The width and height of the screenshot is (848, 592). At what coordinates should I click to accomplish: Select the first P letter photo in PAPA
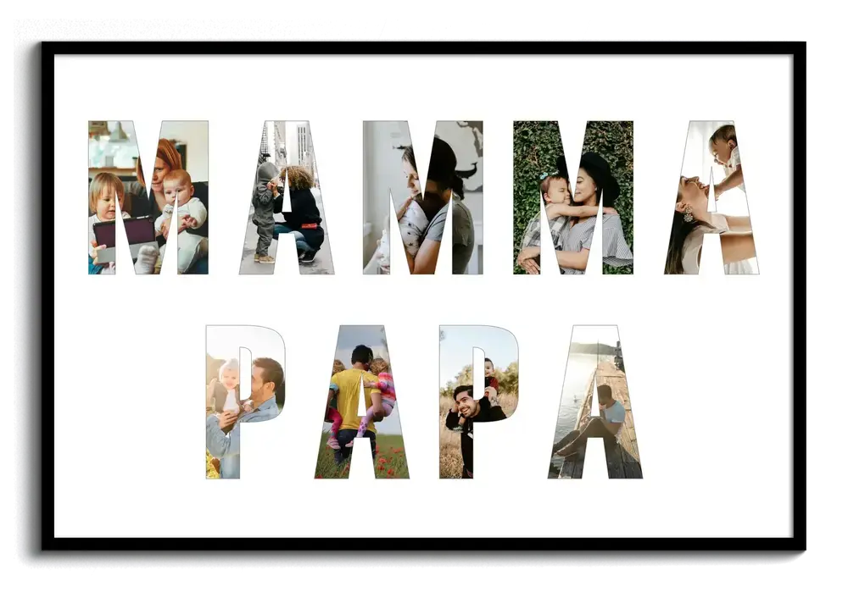click(246, 402)
